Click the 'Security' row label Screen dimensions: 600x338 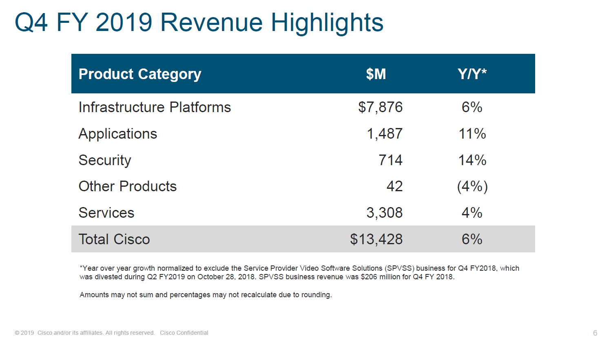(x=105, y=161)
